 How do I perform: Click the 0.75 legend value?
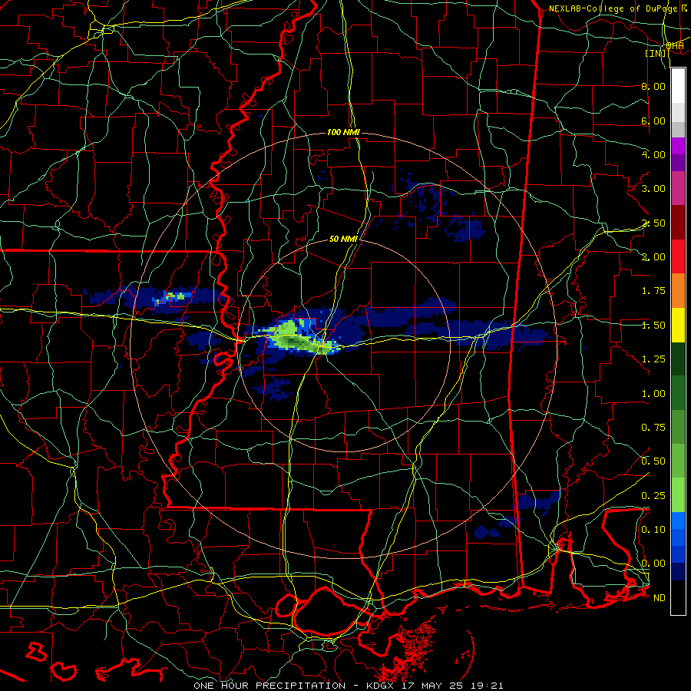pyautogui.click(x=653, y=428)
